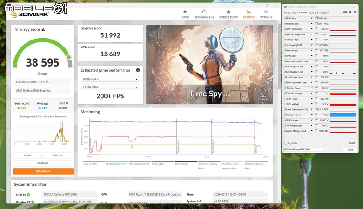This screenshot has width=363, height=209.
Task: Toggle GPU Memory Clock Frequency legend
Action: point(232,165)
